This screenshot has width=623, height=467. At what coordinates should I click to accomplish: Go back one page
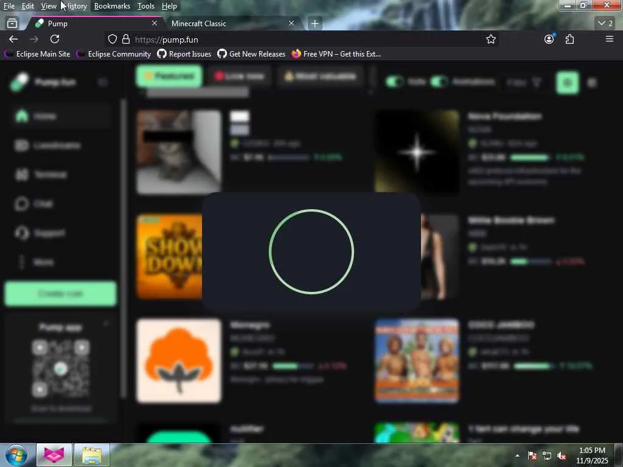[13, 39]
